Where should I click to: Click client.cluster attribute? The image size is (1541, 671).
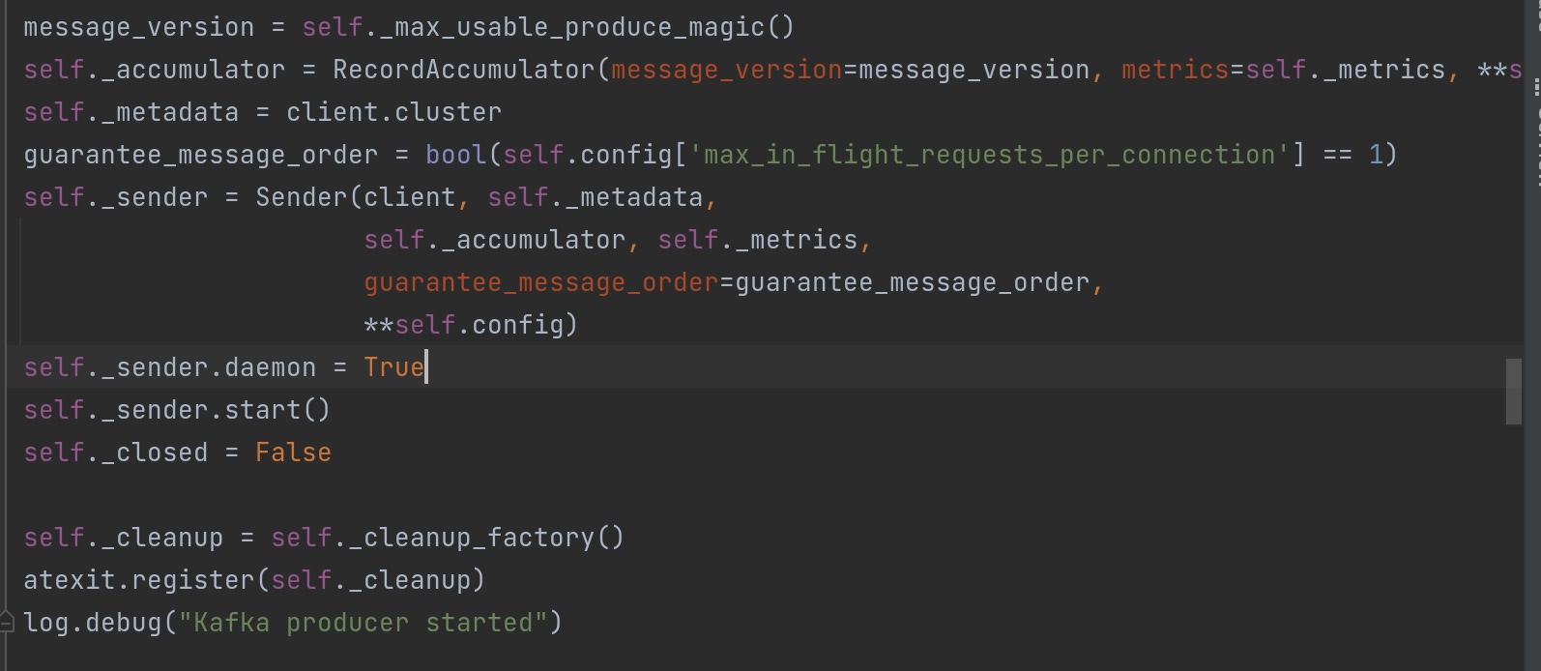394,112
